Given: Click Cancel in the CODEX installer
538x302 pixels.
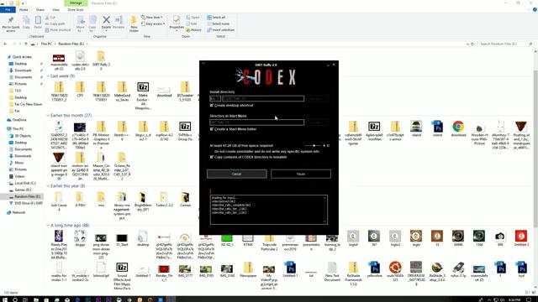Looking at the screenshot, I should 237,174.
